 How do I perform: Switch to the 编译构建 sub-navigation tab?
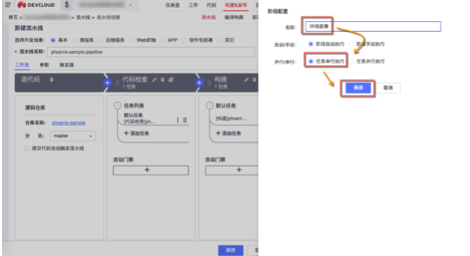pyautogui.click(x=234, y=17)
